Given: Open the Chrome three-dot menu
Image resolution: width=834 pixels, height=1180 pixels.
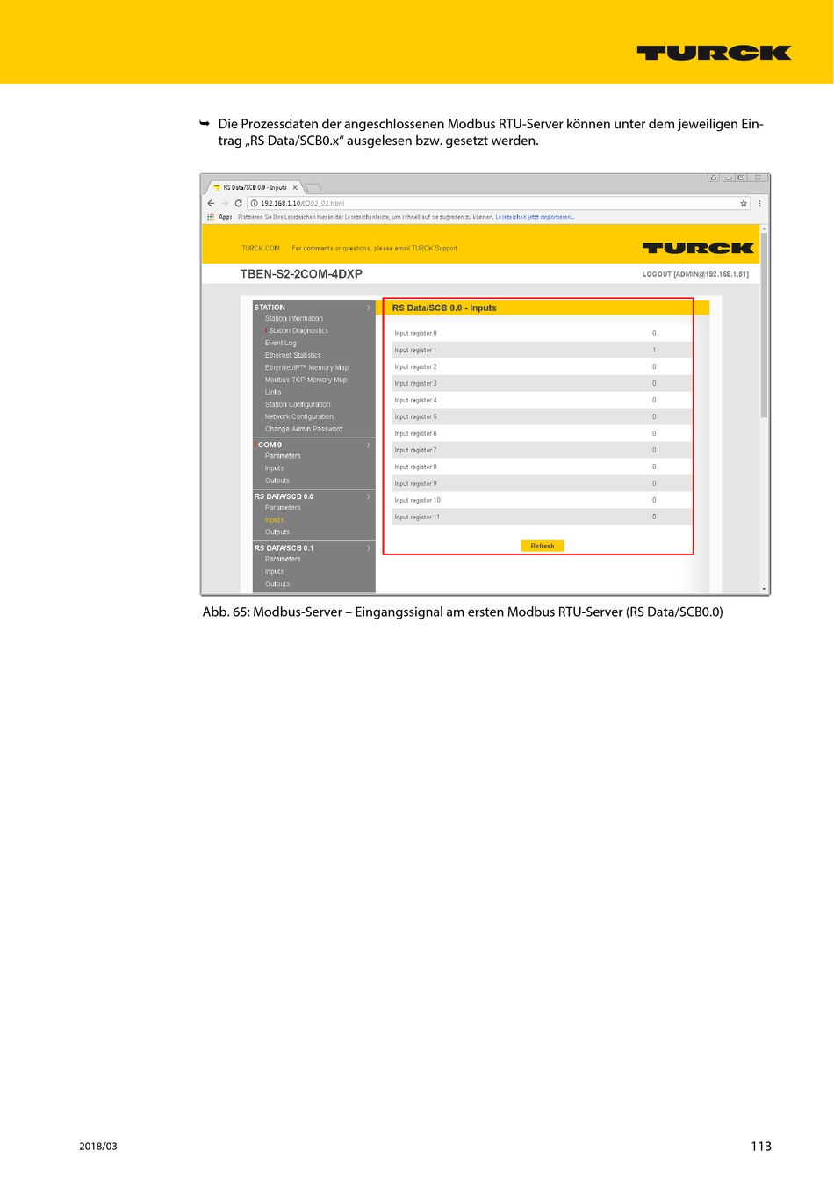Looking at the screenshot, I should [759, 203].
